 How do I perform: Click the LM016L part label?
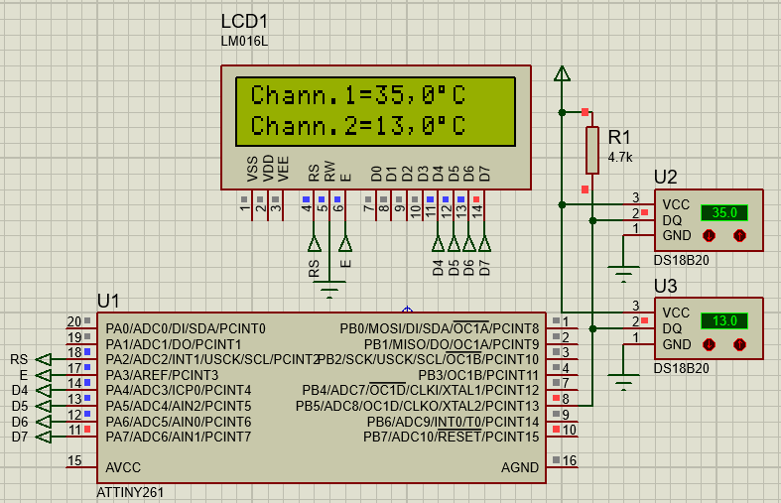tap(244, 42)
